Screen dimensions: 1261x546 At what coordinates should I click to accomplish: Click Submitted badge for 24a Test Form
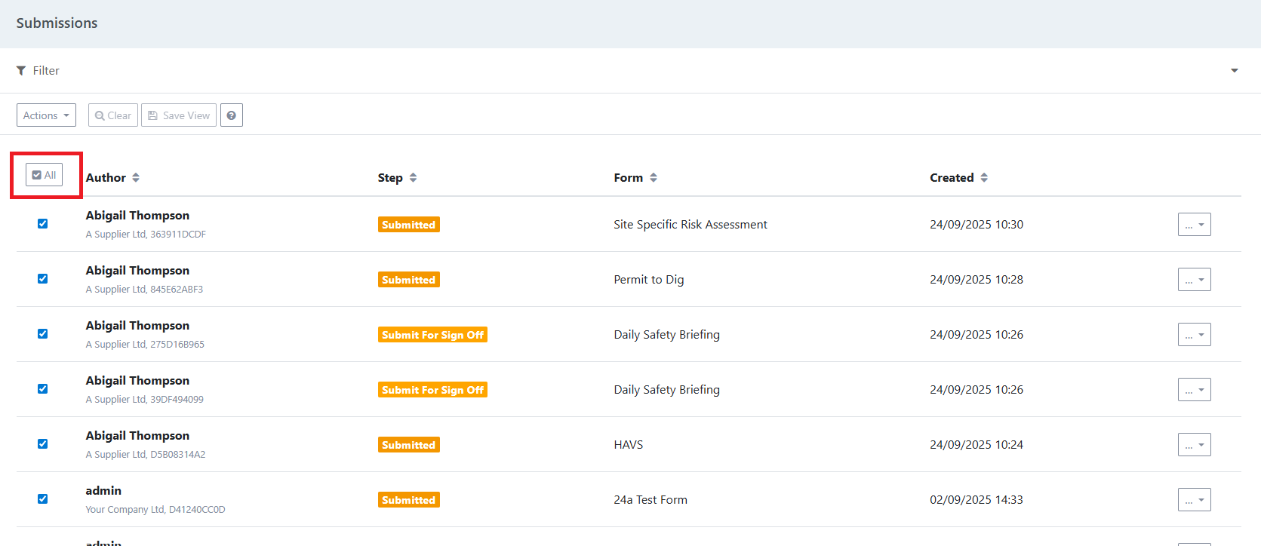pyautogui.click(x=409, y=500)
